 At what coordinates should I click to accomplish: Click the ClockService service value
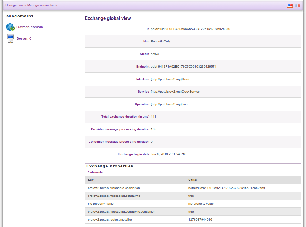pos(175,92)
